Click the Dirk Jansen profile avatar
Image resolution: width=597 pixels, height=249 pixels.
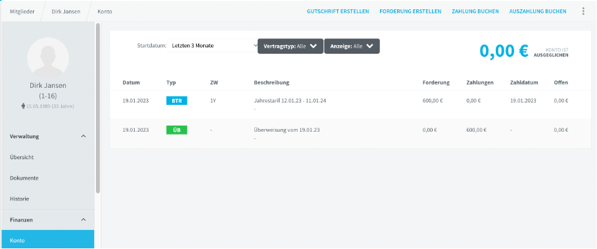pyautogui.click(x=48, y=58)
